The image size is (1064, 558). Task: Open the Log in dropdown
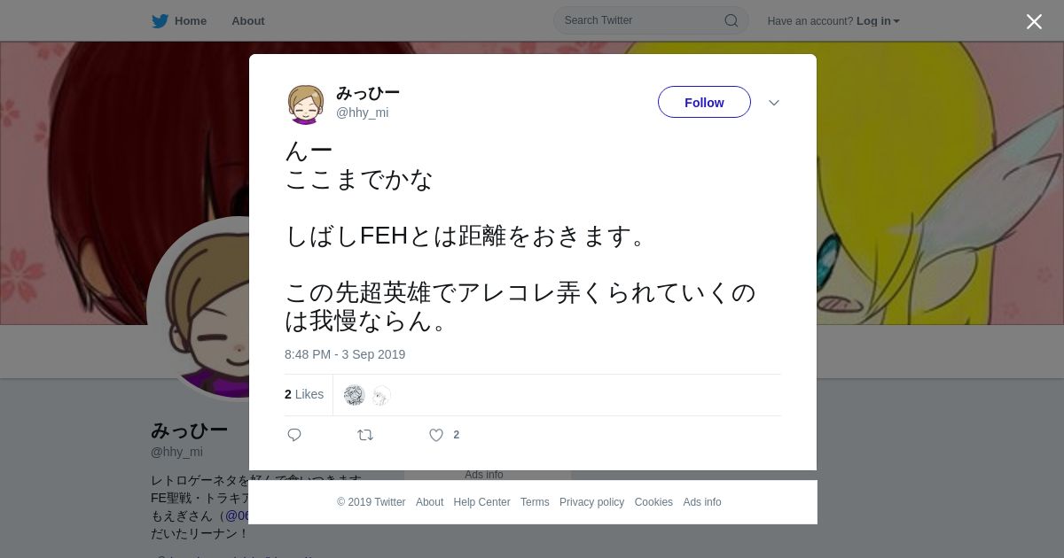point(878,20)
